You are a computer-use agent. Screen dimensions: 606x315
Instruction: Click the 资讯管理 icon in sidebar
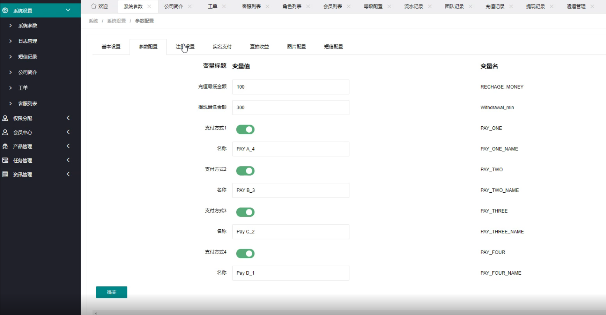5,175
